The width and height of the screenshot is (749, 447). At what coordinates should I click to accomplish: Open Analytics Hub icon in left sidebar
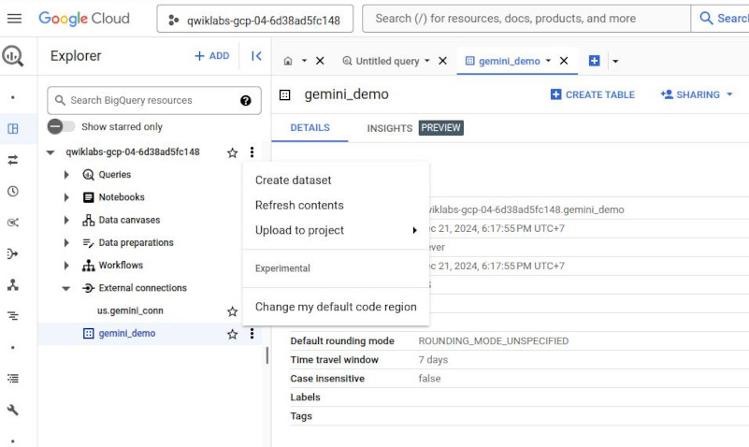(13, 223)
